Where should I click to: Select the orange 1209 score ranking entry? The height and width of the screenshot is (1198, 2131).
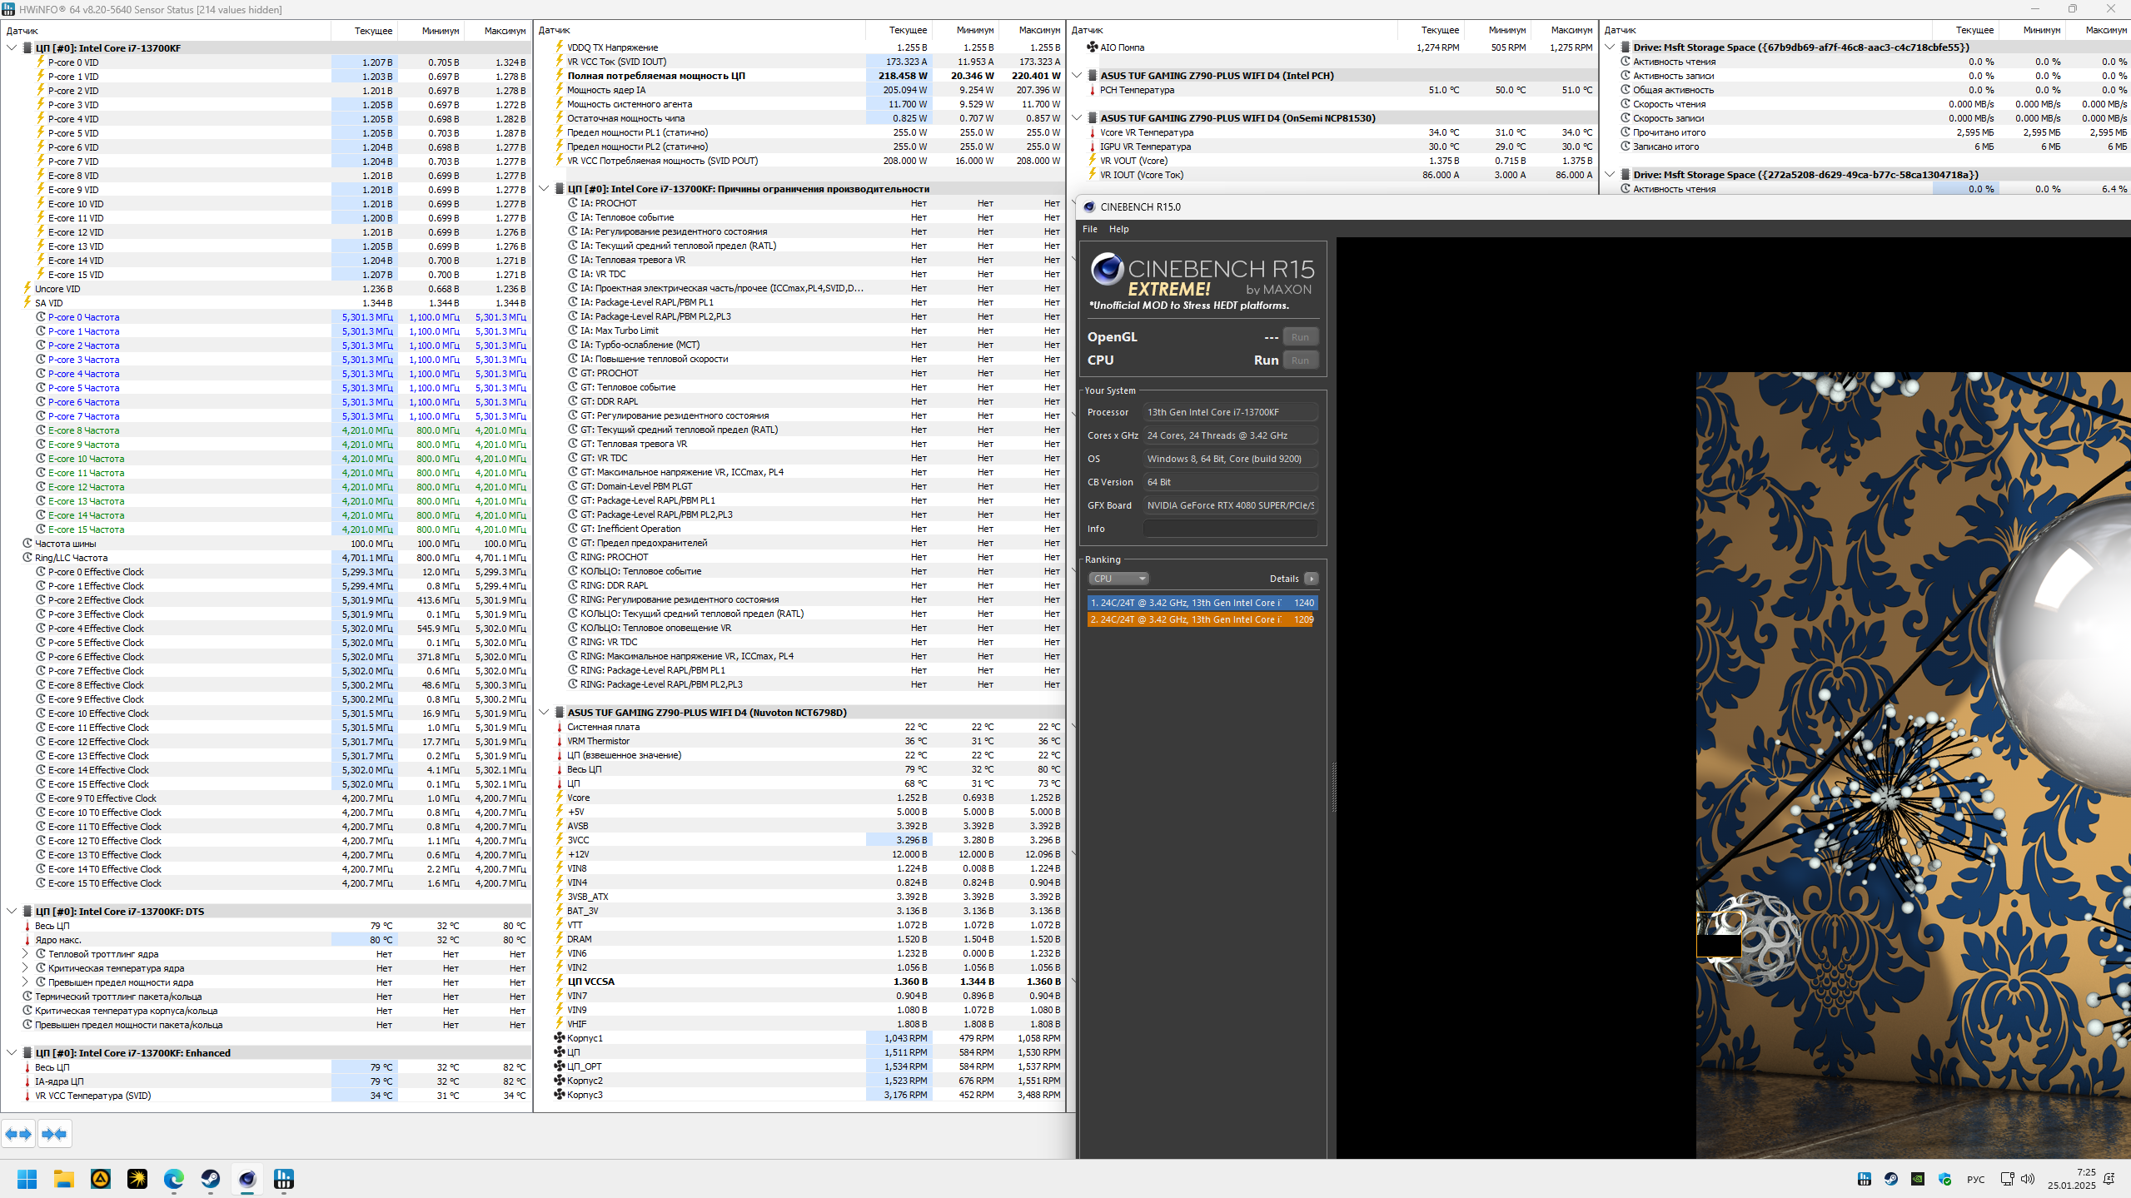coord(1201,619)
